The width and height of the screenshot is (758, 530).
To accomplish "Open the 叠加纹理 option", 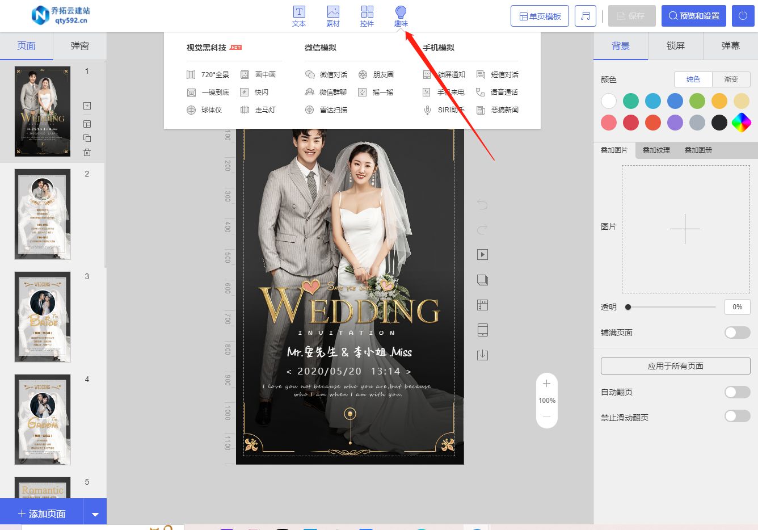I will [x=656, y=150].
